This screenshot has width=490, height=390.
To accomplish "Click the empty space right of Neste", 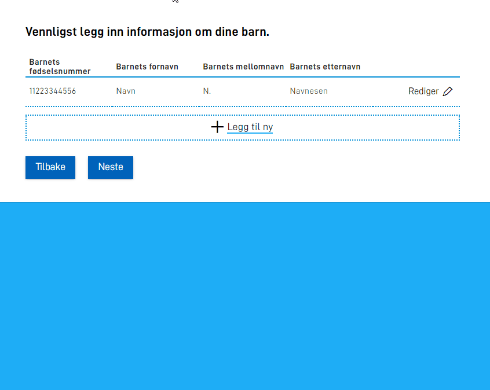I will click(290, 167).
